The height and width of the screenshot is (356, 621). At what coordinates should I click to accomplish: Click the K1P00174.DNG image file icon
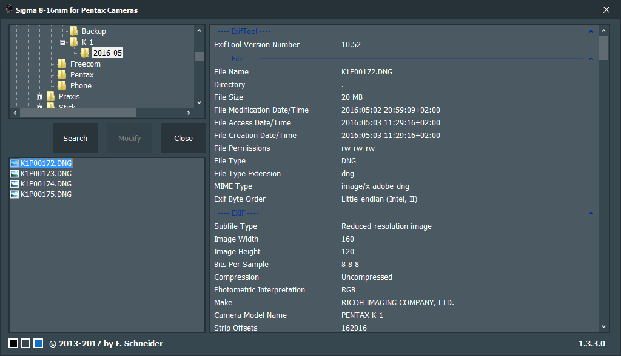15,184
